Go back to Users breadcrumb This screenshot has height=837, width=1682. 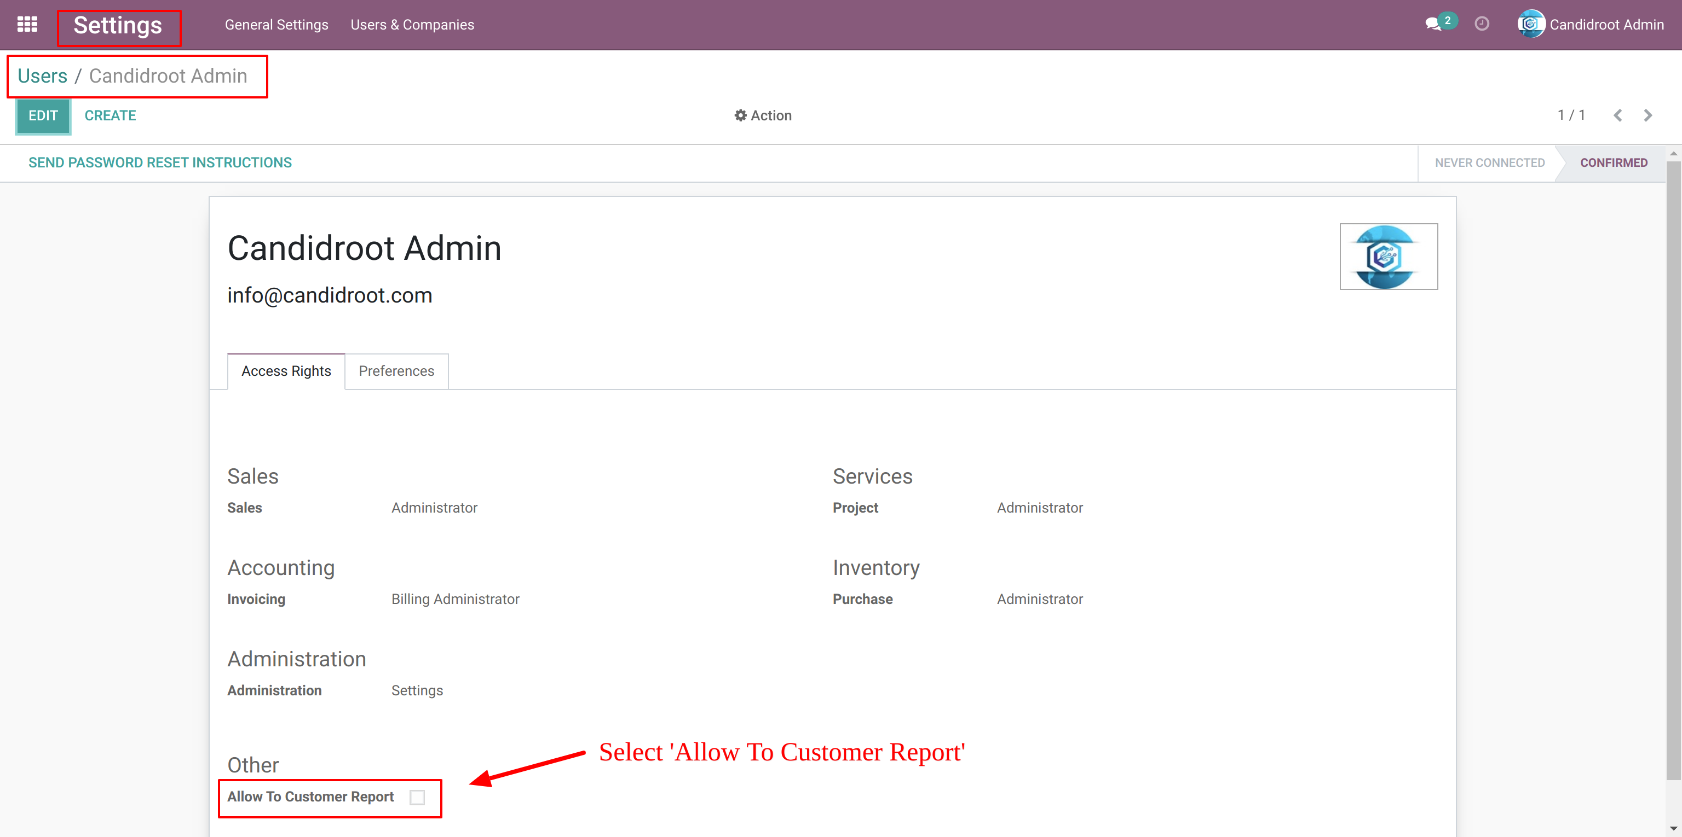click(x=43, y=75)
